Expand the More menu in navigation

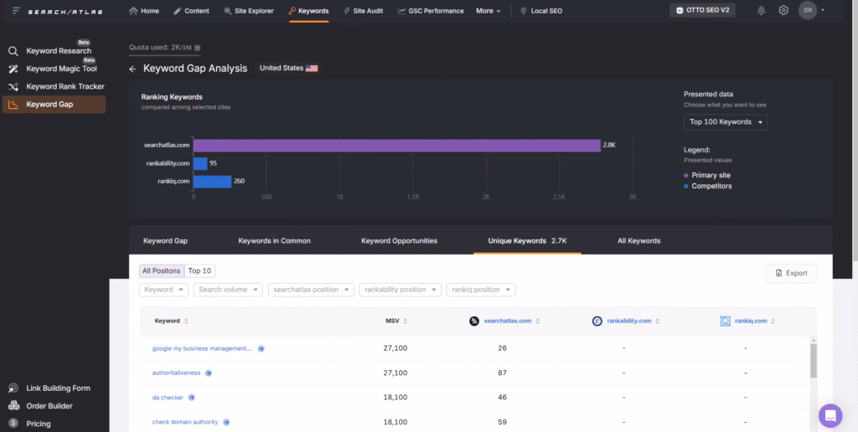(x=488, y=11)
